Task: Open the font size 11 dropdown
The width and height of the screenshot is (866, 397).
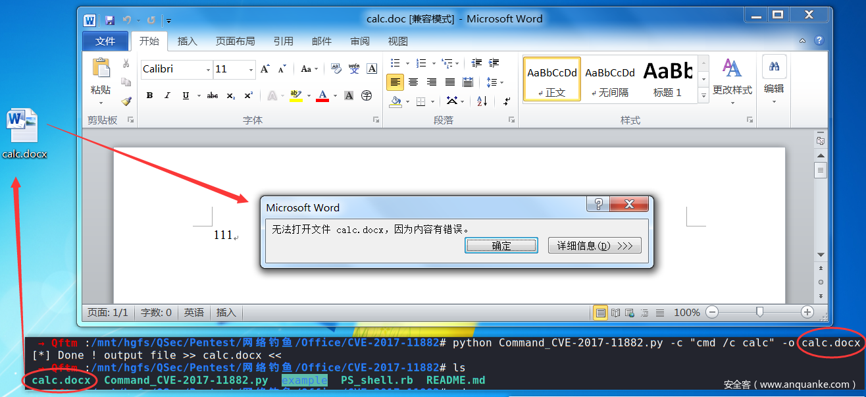Action: point(251,69)
